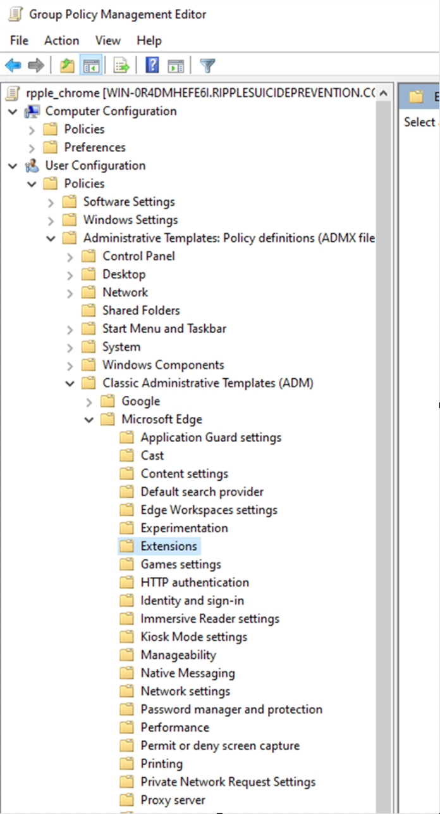Select Edge Workspaces settings
The height and width of the screenshot is (814, 440).
coord(209,510)
